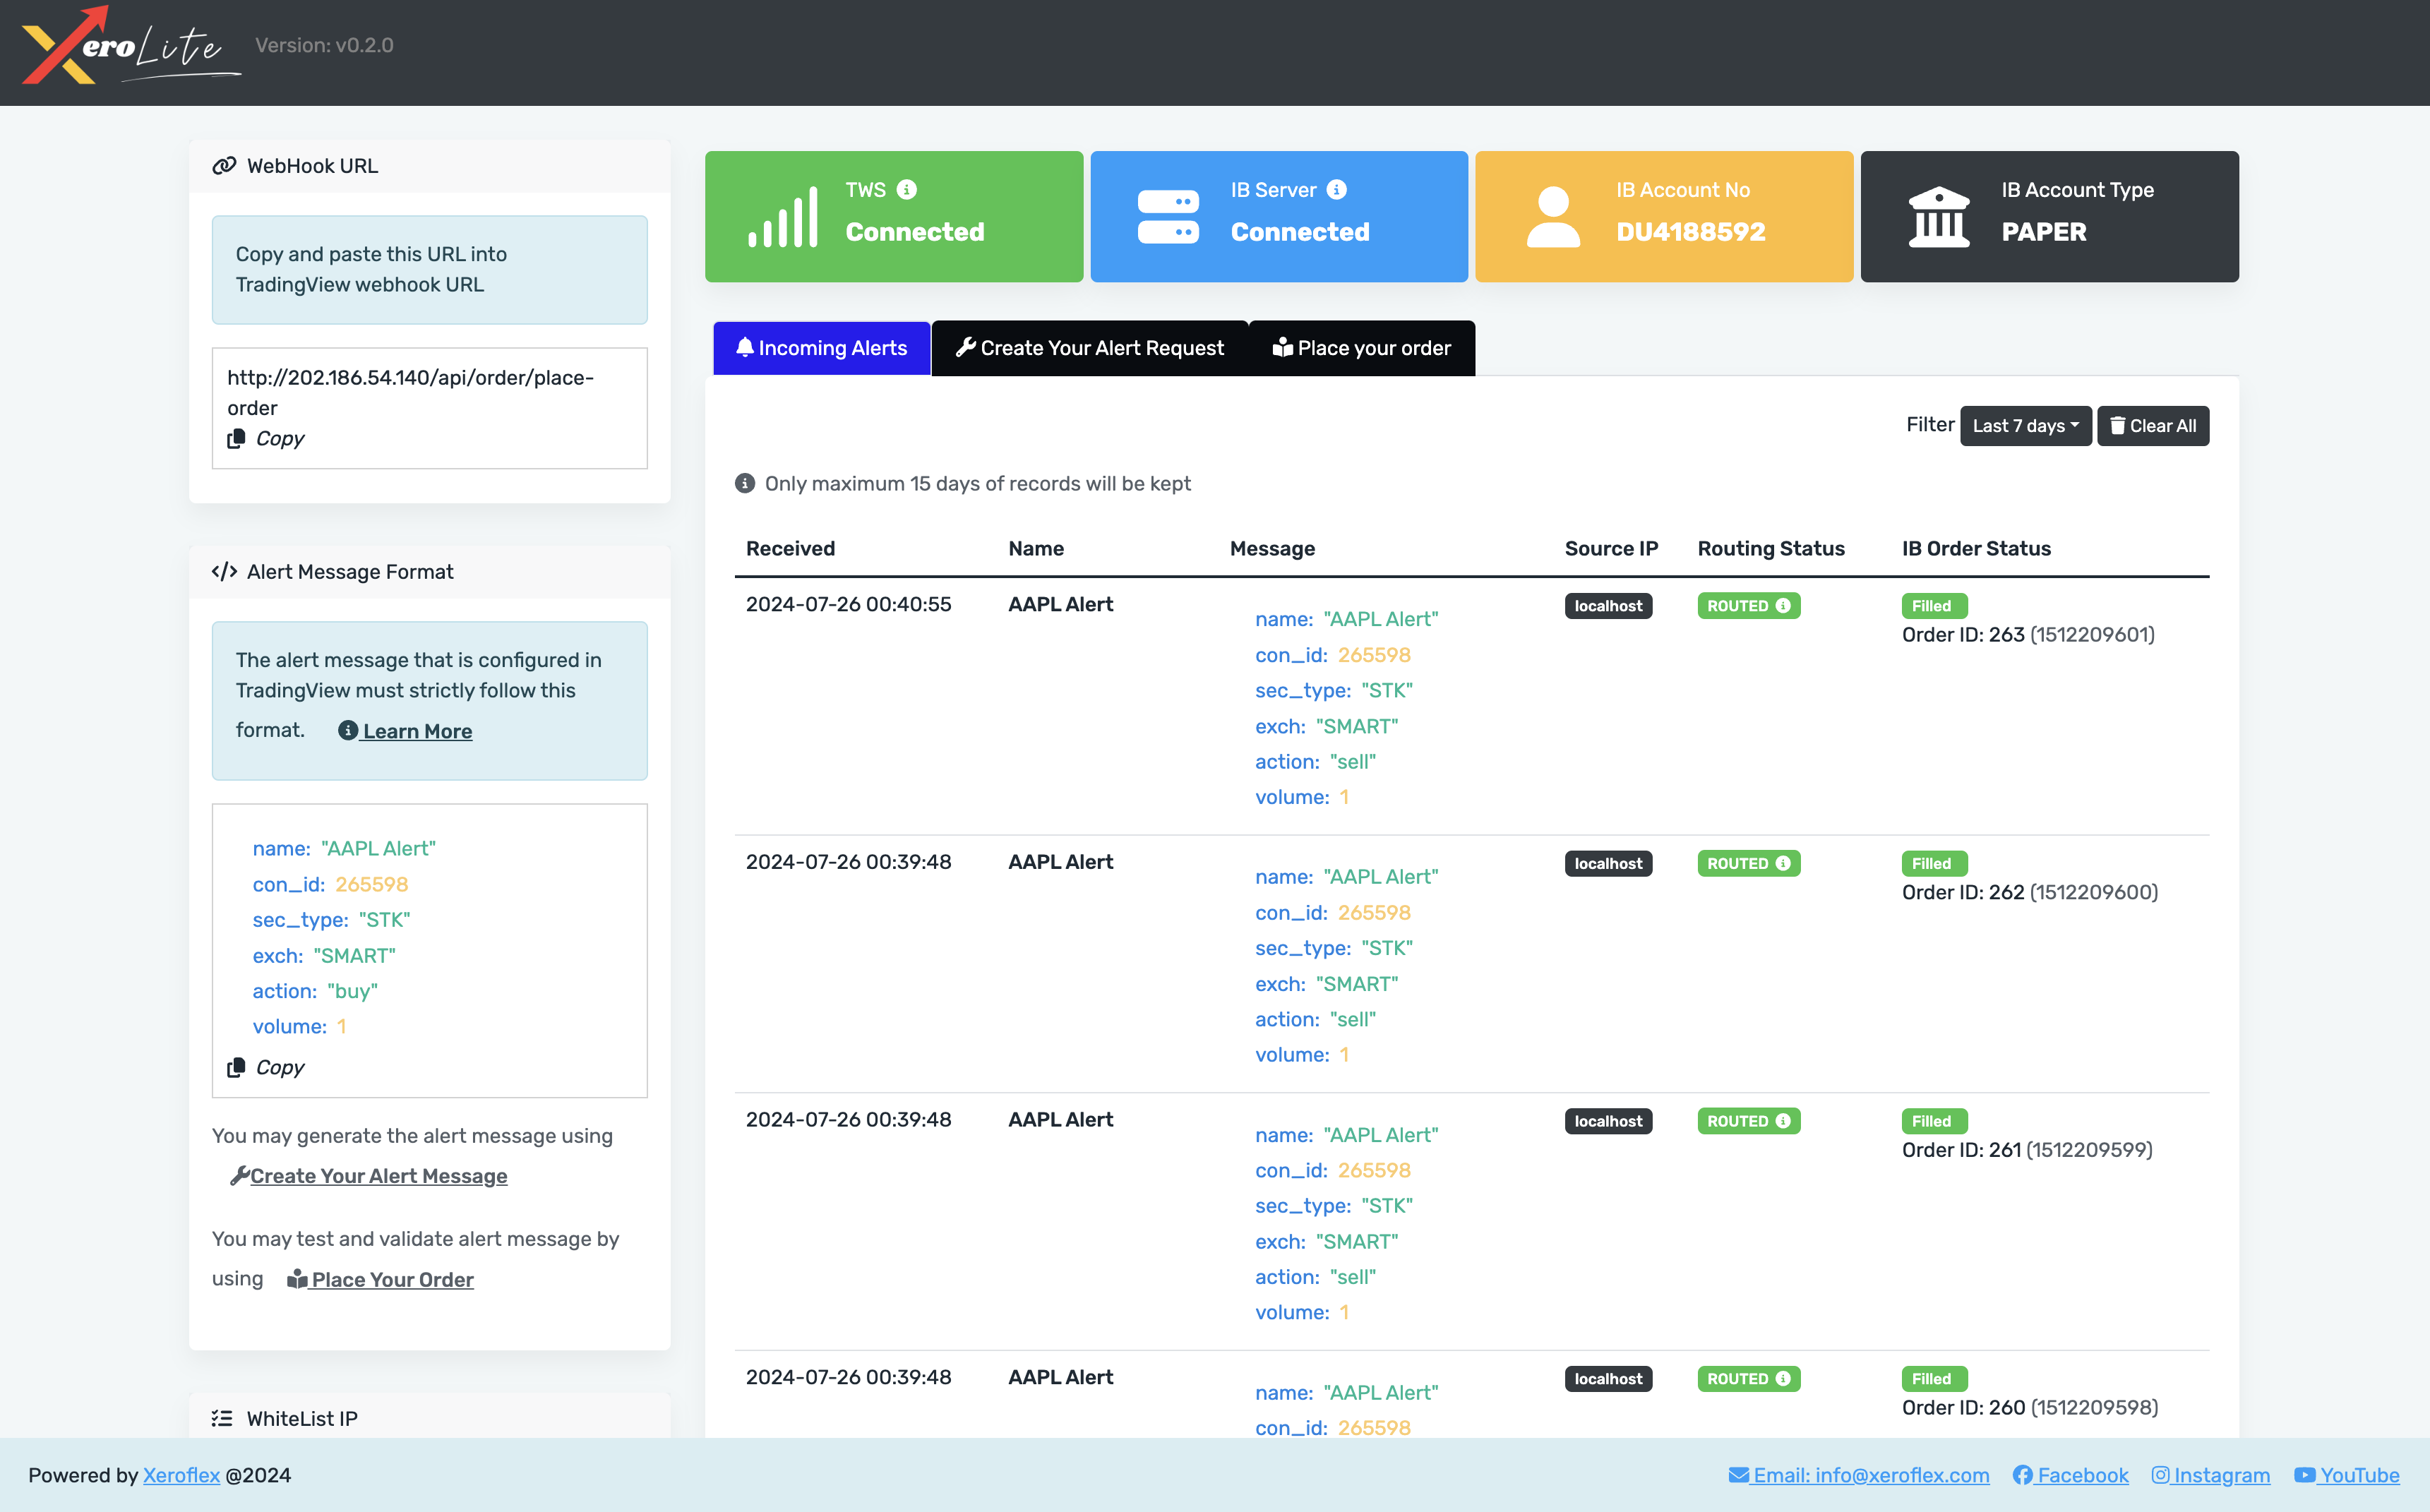Click the TWS signal bars icon
The image size is (2430, 1512).
(x=783, y=217)
